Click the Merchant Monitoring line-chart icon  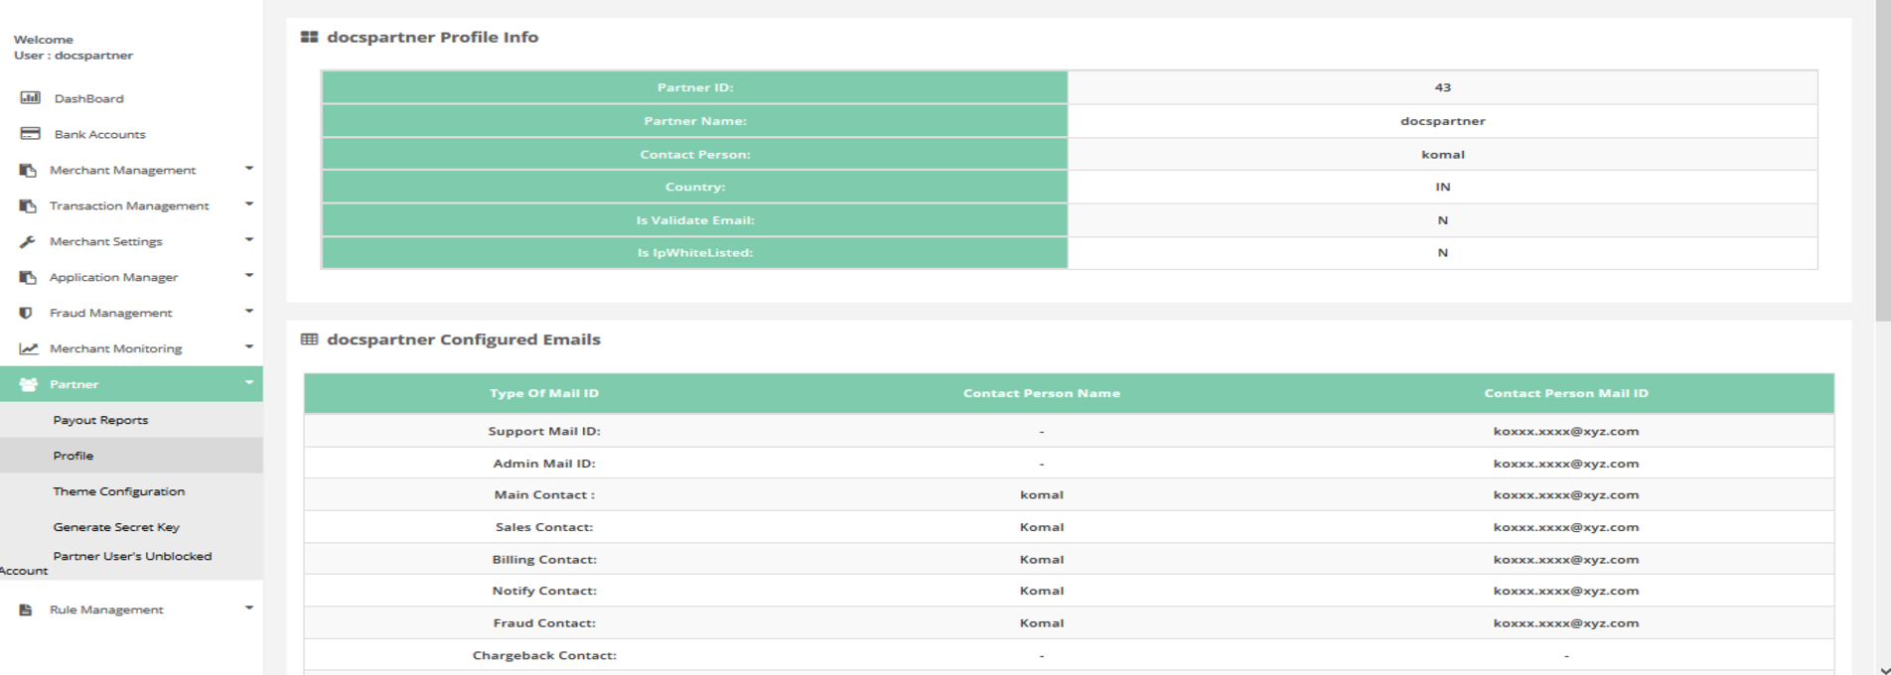click(x=29, y=348)
